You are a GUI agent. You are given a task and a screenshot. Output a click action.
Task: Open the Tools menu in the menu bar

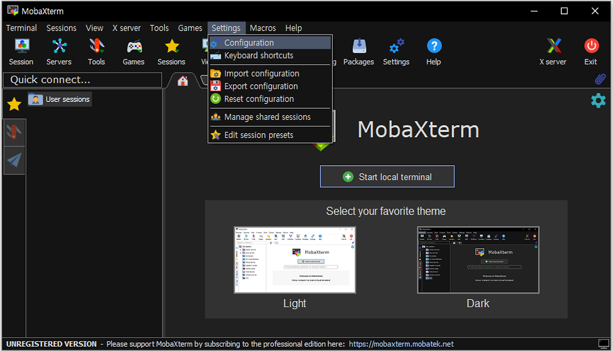[x=159, y=28]
